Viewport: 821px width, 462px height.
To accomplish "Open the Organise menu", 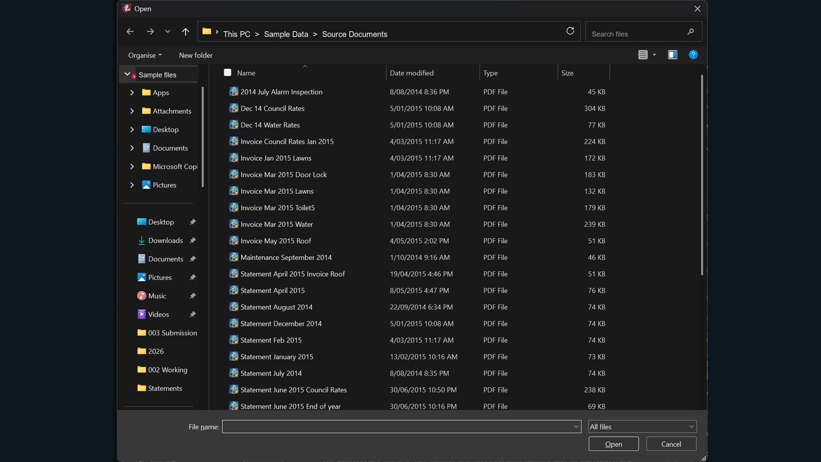I will tap(145, 55).
